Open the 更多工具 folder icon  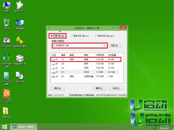[7, 113]
